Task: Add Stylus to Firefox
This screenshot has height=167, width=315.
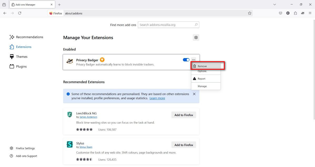Action: click(184, 145)
